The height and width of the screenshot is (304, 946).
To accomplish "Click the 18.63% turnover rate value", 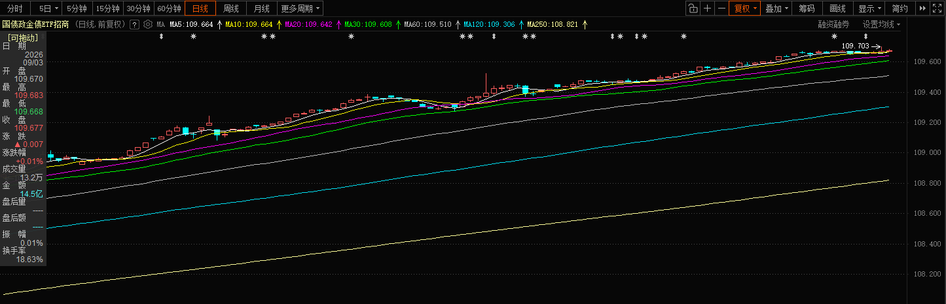I will point(30,260).
